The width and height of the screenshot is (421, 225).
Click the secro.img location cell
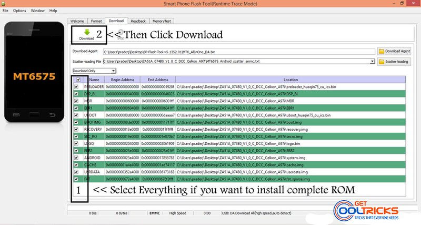[x=290, y=136]
